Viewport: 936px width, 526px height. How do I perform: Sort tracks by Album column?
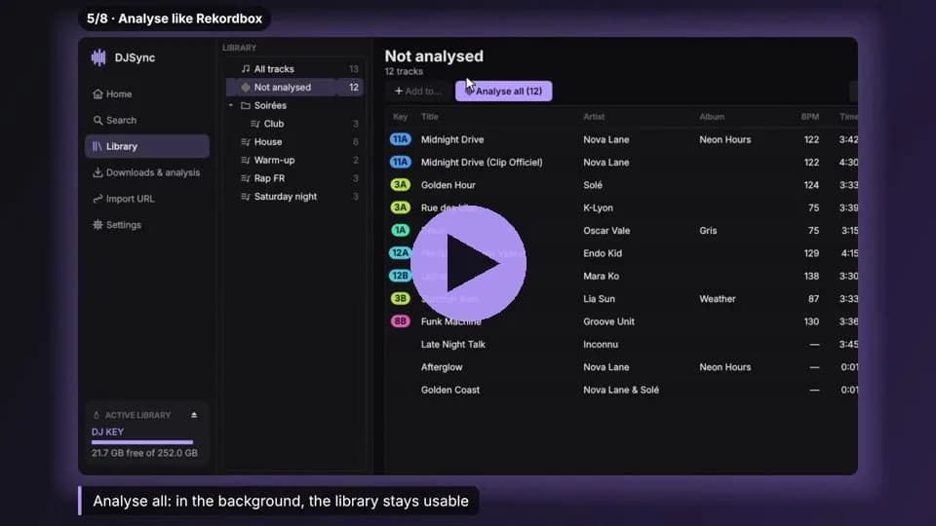pyautogui.click(x=712, y=117)
